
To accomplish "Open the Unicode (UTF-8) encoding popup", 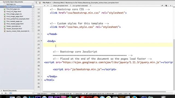I will point(67,94).
